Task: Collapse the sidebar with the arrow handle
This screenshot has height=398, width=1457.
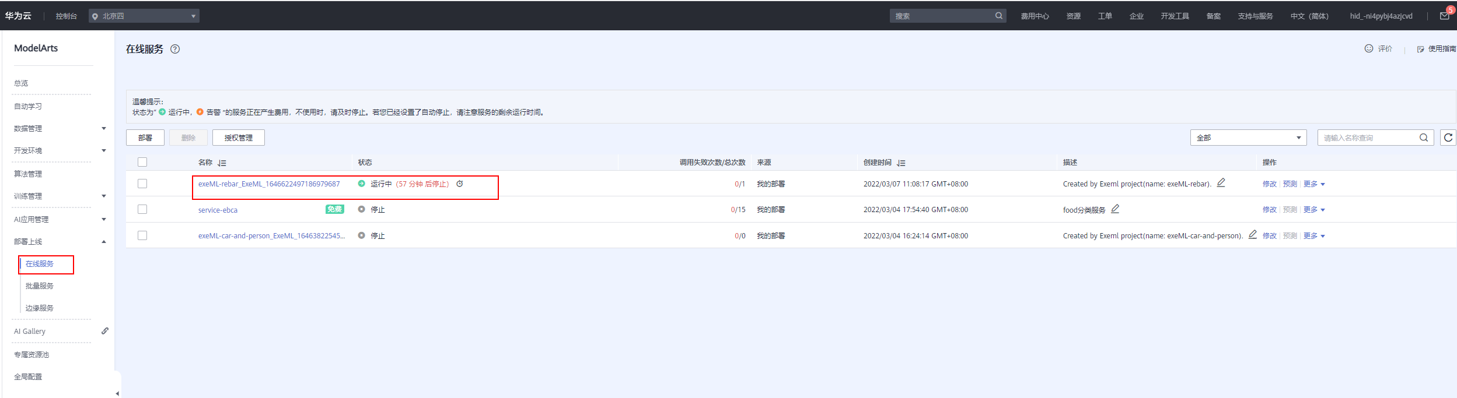Action: 117,393
